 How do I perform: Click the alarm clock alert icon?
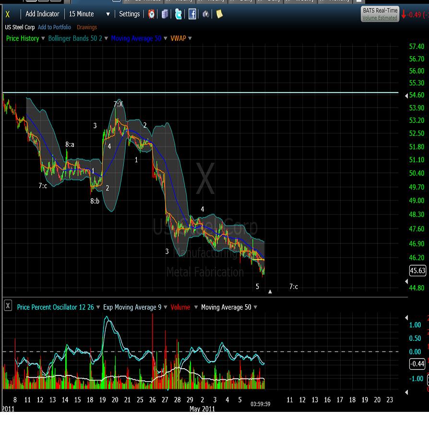point(152,14)
